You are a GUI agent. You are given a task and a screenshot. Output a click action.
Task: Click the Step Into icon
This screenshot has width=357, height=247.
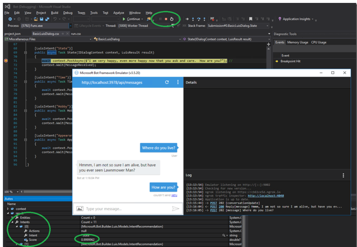coord(193,19)
